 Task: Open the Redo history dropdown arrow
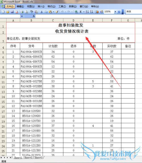tap(72, 12)
